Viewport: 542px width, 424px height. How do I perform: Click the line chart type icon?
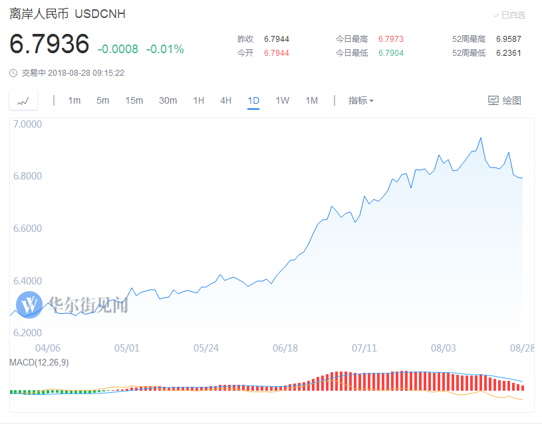tap(23, 101)
